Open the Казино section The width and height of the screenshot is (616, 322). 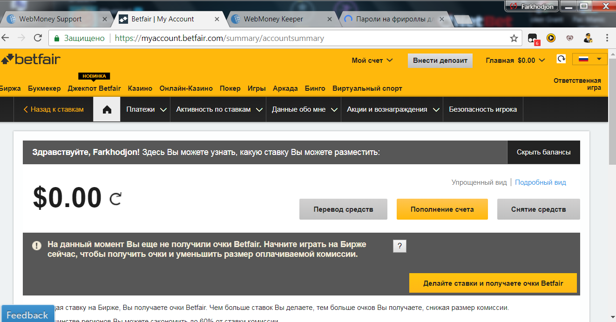pyautogui.click(x=140, y=88)
